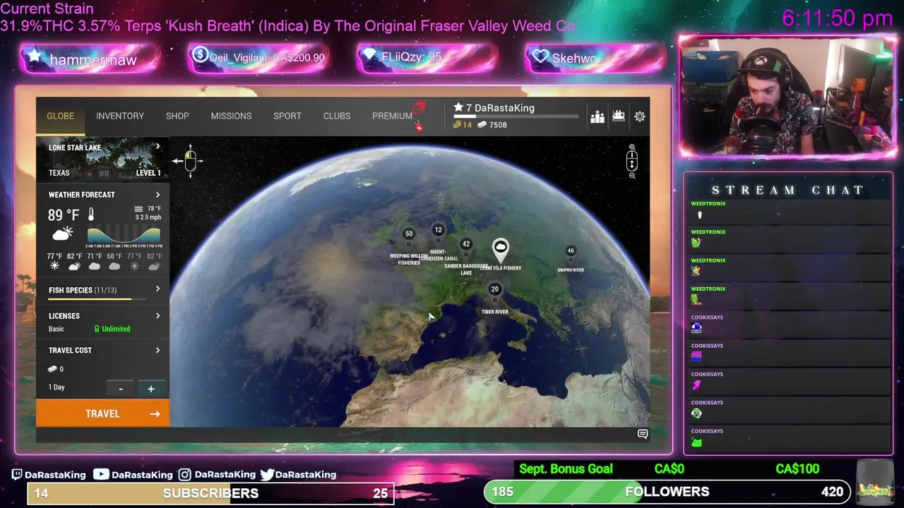Click the Twitch logo in bottom bar
Image resolution: width=904 pixels, height=508 pixels.
click(17, 475)
